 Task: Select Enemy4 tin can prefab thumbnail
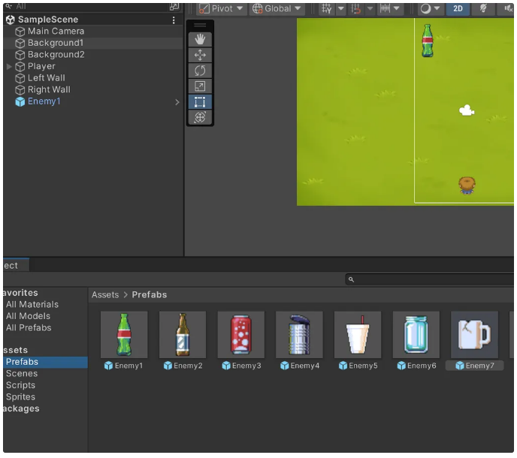coord(299,335)
